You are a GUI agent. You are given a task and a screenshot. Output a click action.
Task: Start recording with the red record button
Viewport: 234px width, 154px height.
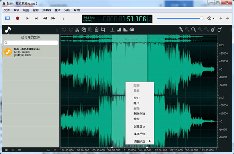pyautogui.click(x=18, y=18)
